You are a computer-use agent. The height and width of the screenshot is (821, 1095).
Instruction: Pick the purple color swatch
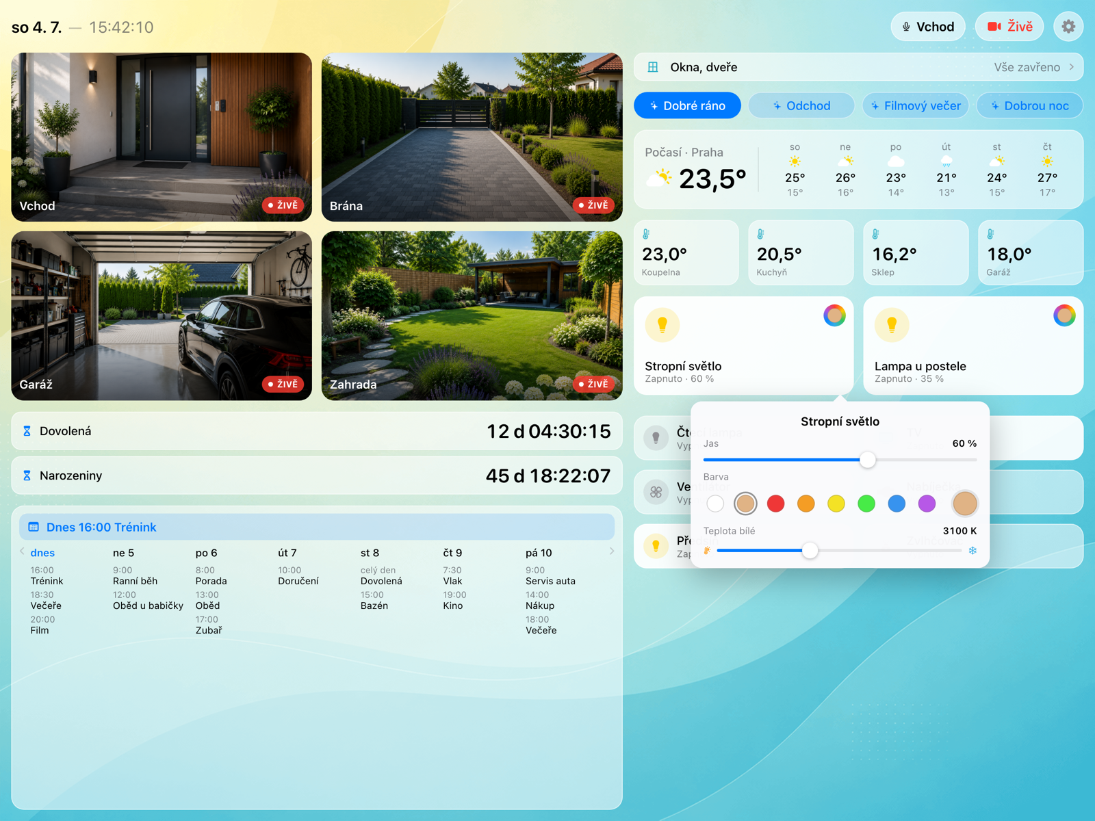[927, 504]
